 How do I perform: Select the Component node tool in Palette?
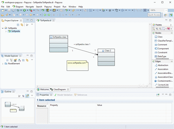pyautogui.click(x=162, y=49)
